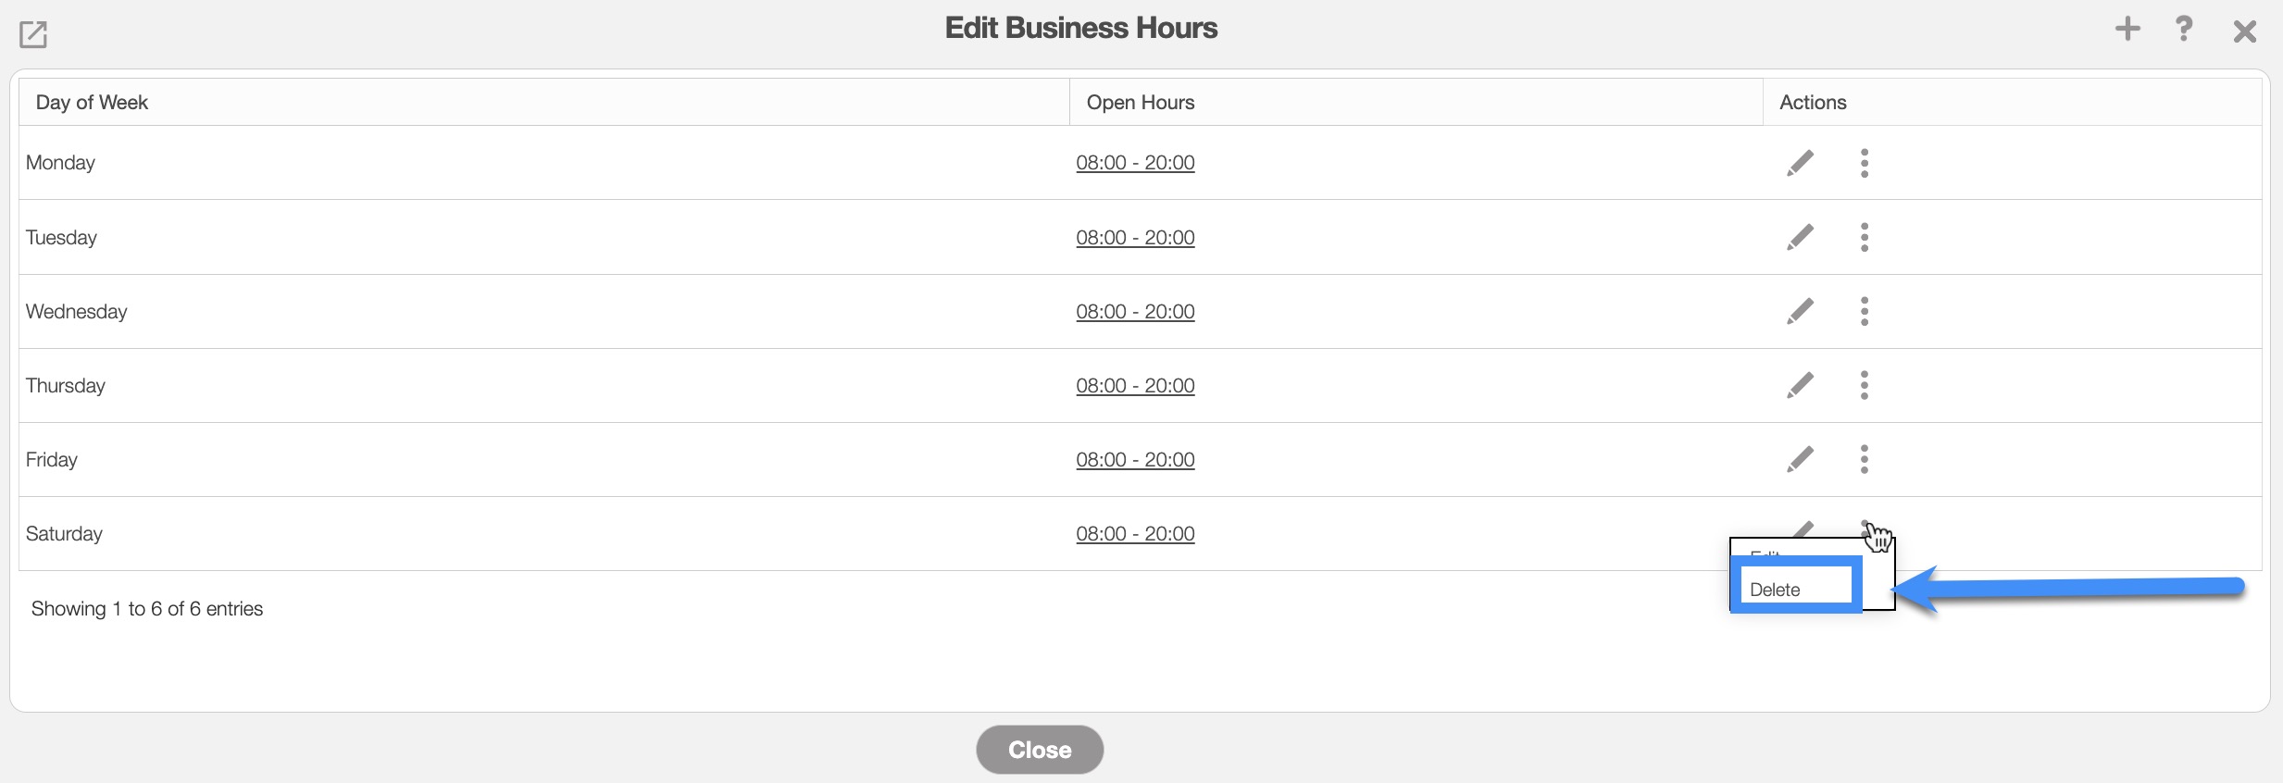Open Monday's 08:00 - 20:00 hours link
Viewport: 2283px width, 783px height.
(x=1135, y=163)
